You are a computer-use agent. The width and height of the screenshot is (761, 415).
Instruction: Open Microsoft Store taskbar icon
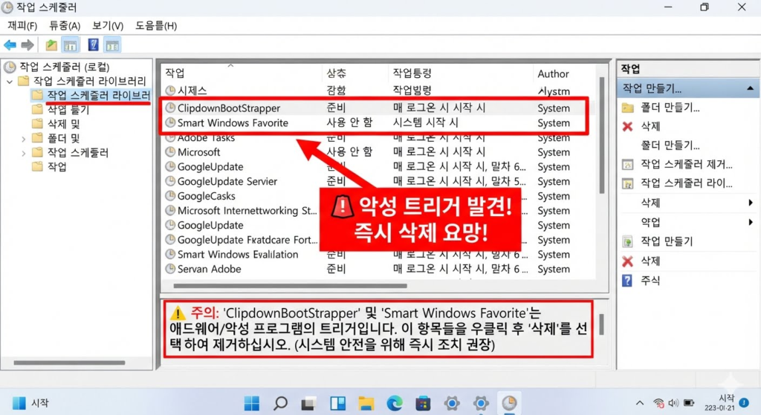423,403
